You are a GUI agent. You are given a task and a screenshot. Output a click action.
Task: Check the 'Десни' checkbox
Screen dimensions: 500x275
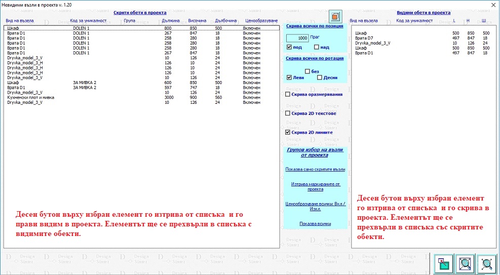(x=320, y=77)
